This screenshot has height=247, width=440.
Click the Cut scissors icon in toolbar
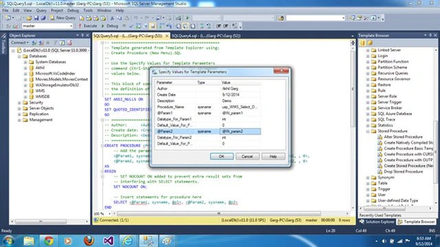(112, 18)
